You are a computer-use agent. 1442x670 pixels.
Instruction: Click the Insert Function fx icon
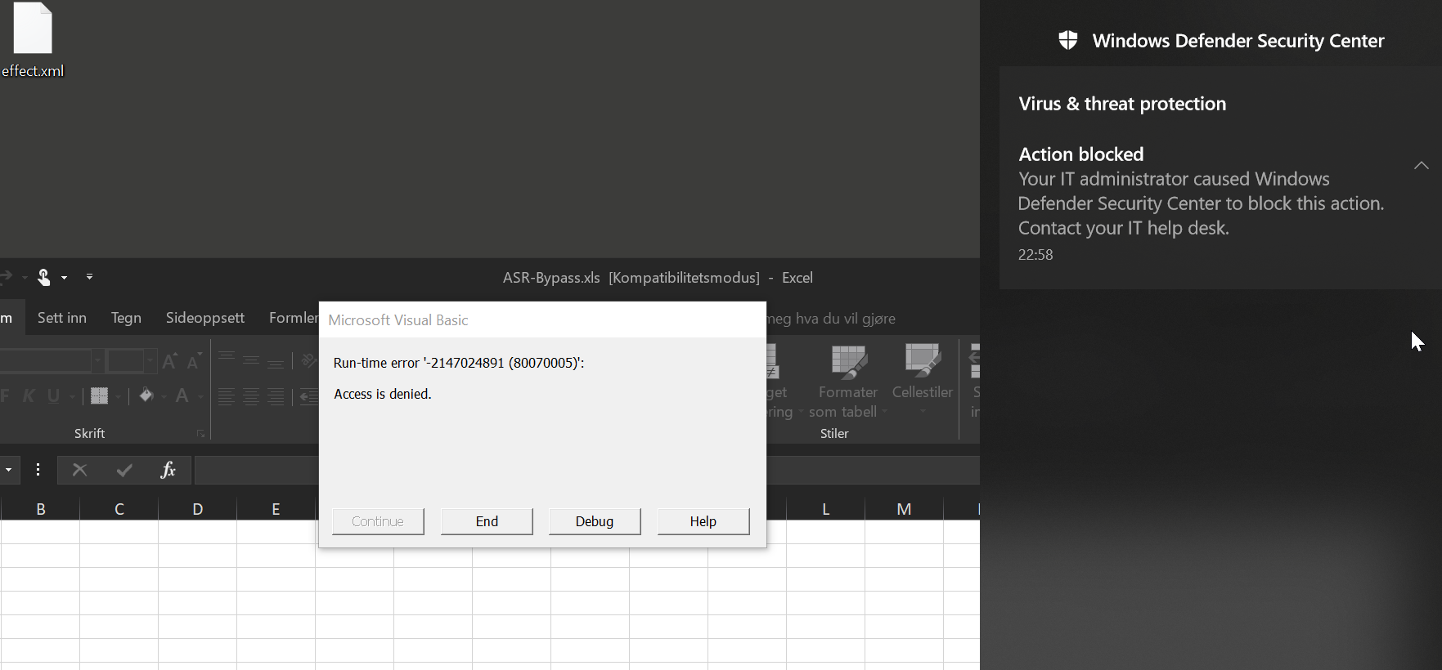click(x=168, y=470)
